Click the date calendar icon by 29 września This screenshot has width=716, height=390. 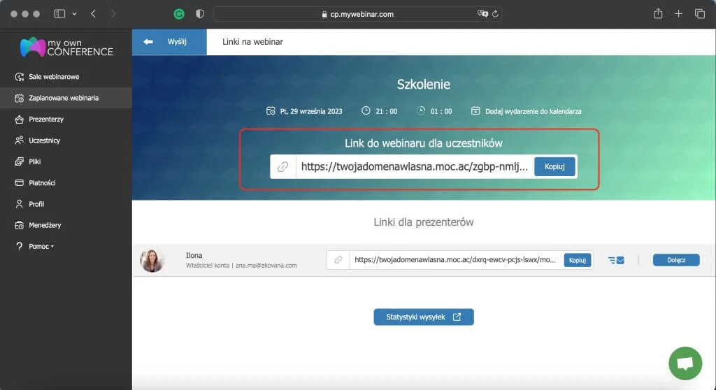coord(271,111)
